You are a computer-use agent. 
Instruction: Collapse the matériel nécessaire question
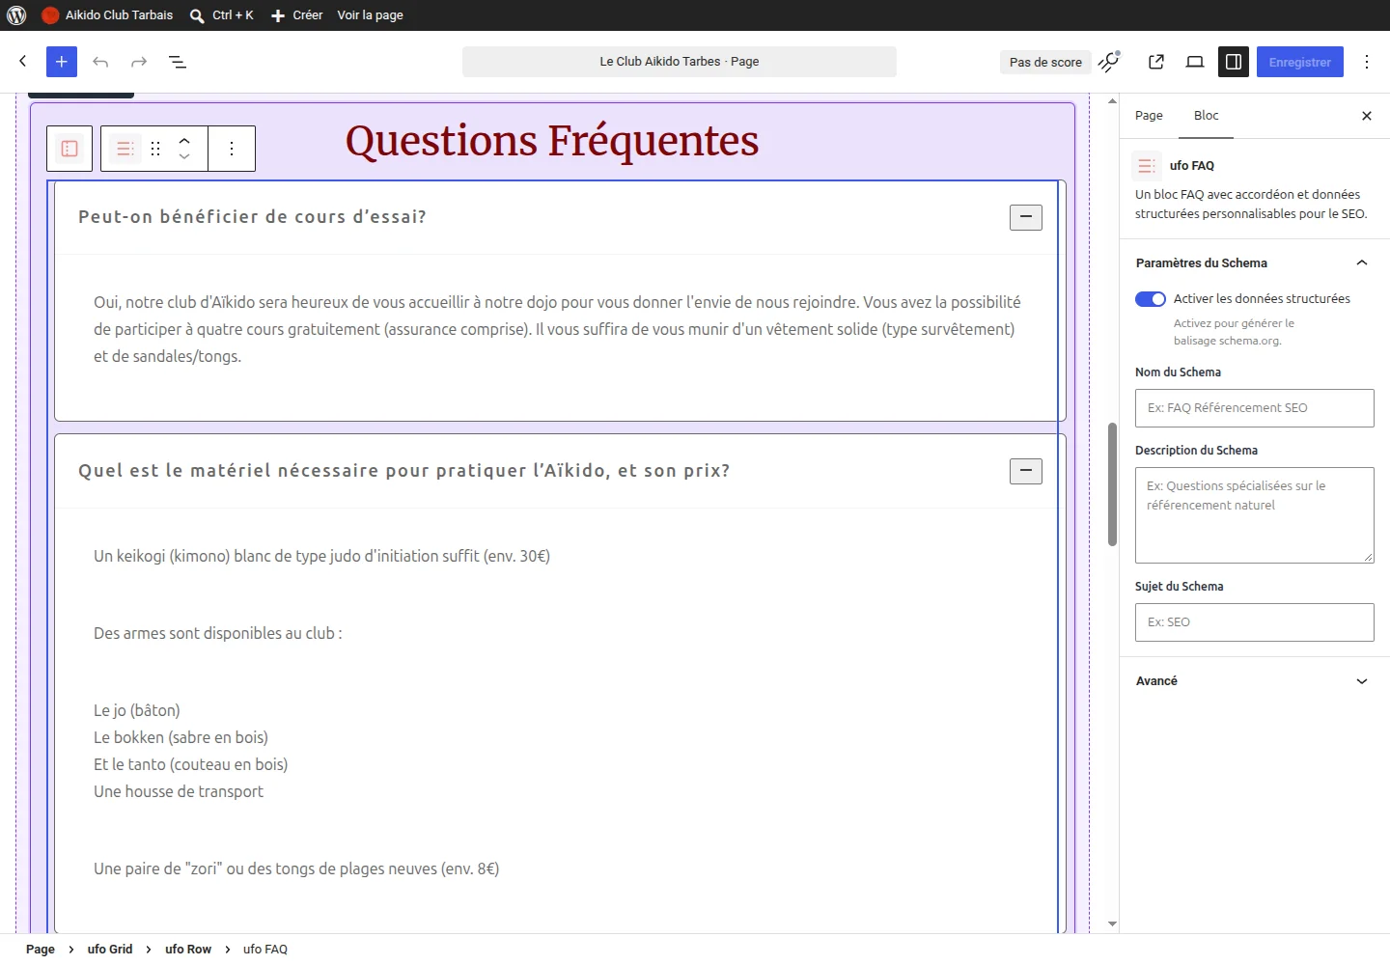tap(1026, 471)
